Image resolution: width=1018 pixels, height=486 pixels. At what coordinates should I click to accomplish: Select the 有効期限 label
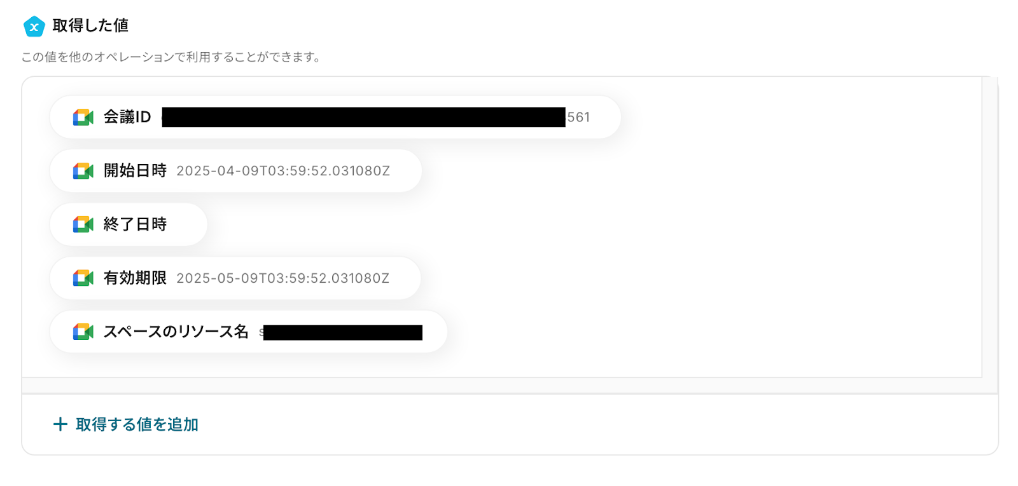135,278
